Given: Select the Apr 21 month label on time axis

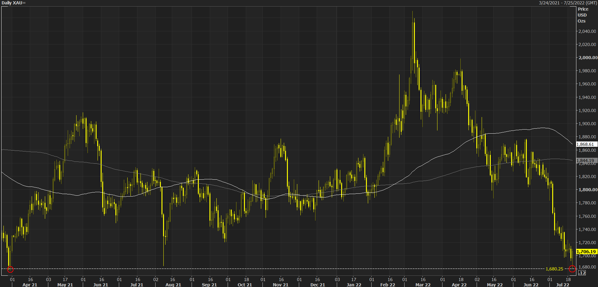Looking at the screenshot, I should tap(30, 284).
